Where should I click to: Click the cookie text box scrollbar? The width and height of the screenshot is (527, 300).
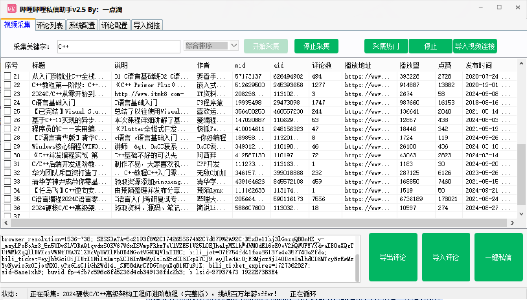[358, 268]
